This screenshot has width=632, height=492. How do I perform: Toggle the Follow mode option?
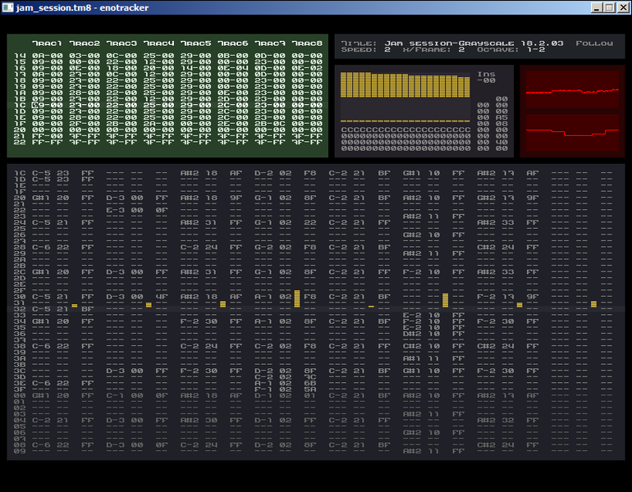point(594,43)
